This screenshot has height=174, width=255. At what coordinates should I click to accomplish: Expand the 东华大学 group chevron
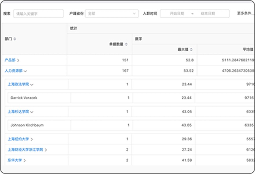[25, 160]
